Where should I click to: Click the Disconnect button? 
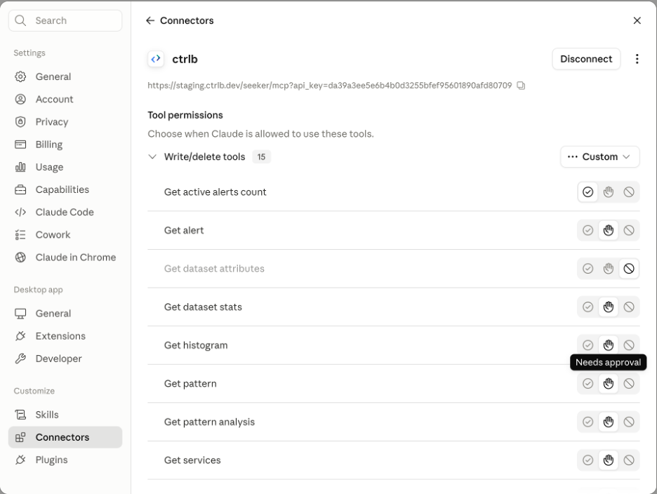586,59
